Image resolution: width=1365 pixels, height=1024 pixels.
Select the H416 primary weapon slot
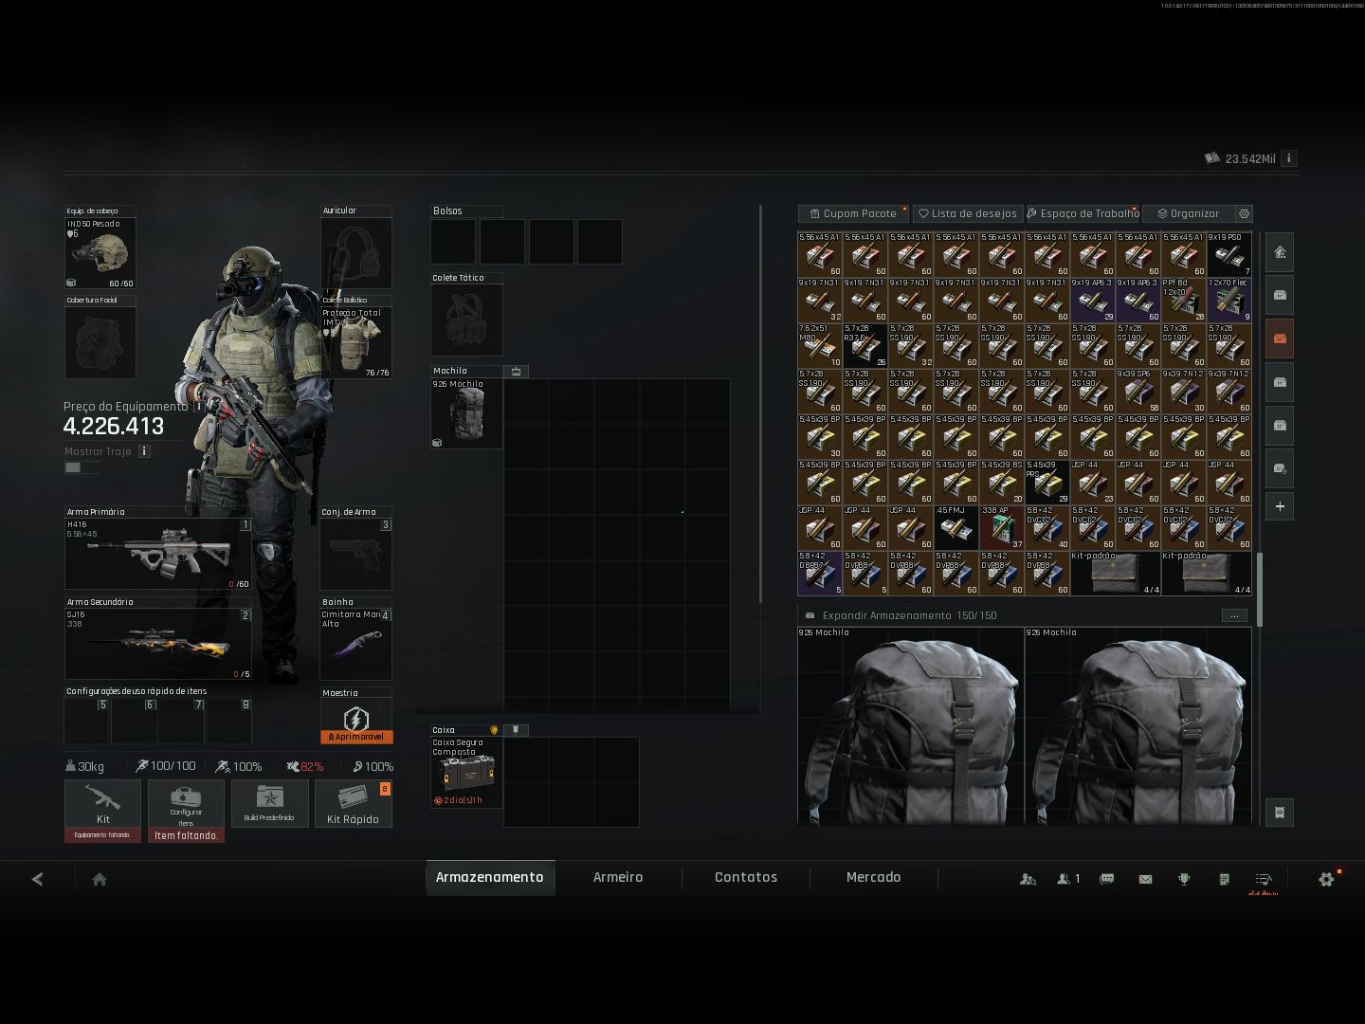point(157,554)
